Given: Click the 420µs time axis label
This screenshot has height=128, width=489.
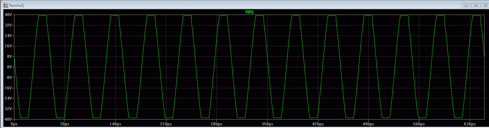Looking at the screenshot, I should (x=318, y=124).
